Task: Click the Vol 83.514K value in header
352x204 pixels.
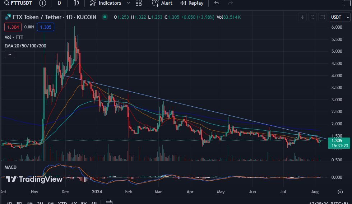Action: pyautogui.click(x=228, y=17)
